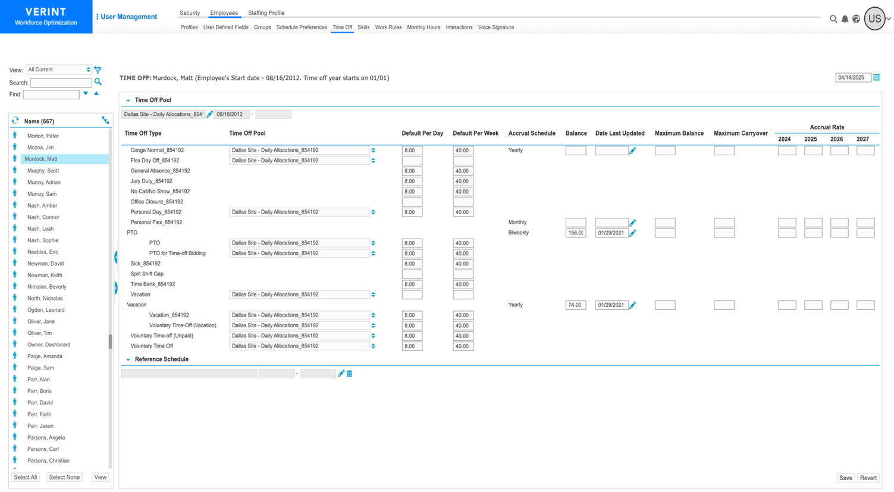Collapse the Time Off Pool section
Image resolution: width=894 pixels, height=492 pixels.
[128, 101]
